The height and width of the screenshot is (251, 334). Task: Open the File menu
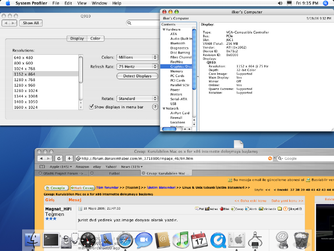56,3
